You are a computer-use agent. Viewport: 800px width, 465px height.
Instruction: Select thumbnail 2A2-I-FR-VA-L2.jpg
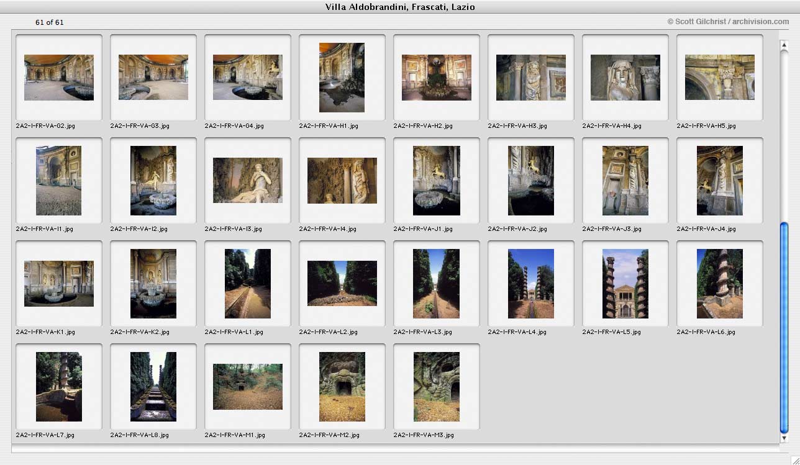pos(342,284)
